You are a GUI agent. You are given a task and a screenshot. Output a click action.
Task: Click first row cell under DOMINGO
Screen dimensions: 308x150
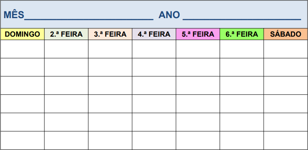coord(22,49)
